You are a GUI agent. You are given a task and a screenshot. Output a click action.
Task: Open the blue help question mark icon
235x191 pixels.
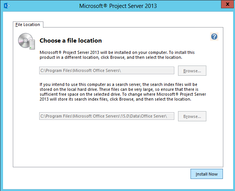tap(214, 37)
